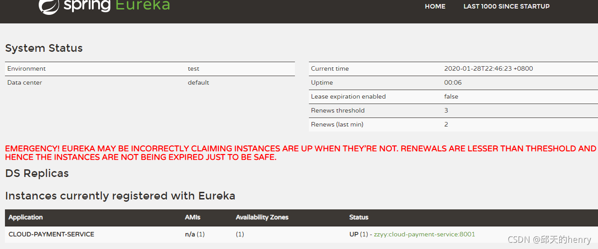Open the HOME navigation link
Screen dimensions: 598x249
[435, 6]
